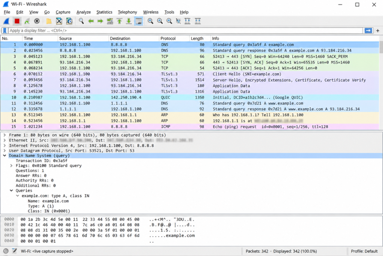
Task: Click the Profile: Default status bar entry
Action: click(364, 251)
